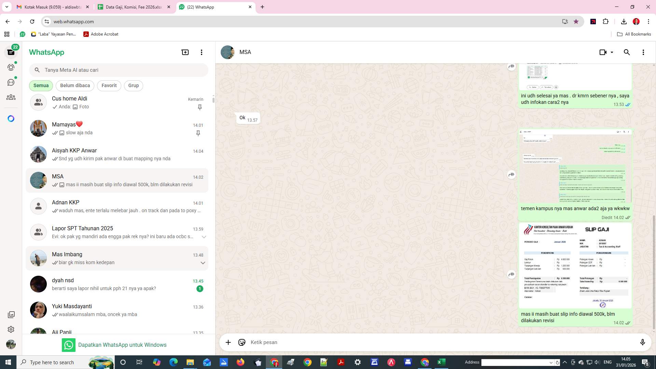Screen dimensions: 656x369
Task: Enable the "Grup" filter chip
Action: coord(133,85)
